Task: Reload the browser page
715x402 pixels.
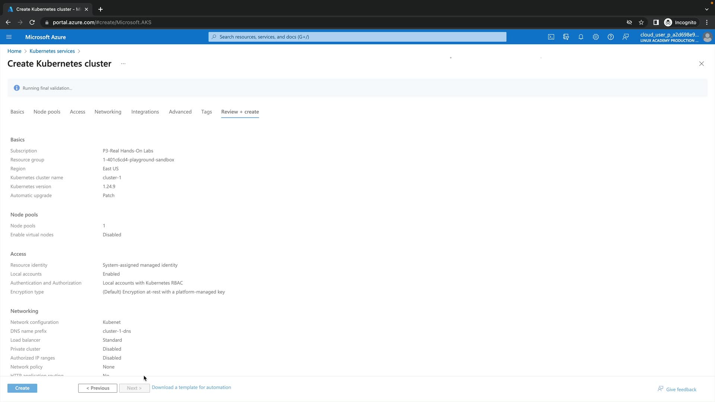Action: click(x=32, y=22)
